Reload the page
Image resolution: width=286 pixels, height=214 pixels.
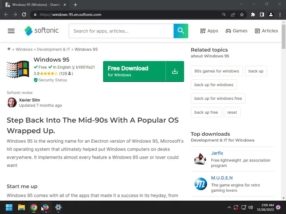[x=24, y=14]
